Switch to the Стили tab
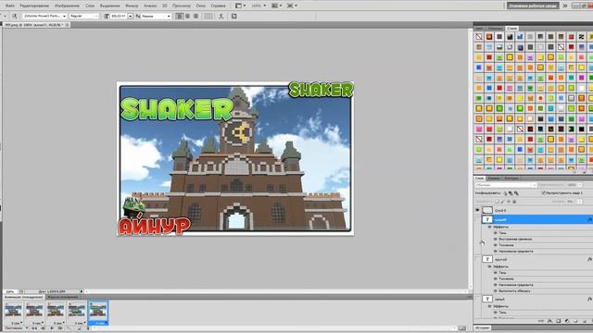This screenshot has width=593, height=333. point(511,29)
